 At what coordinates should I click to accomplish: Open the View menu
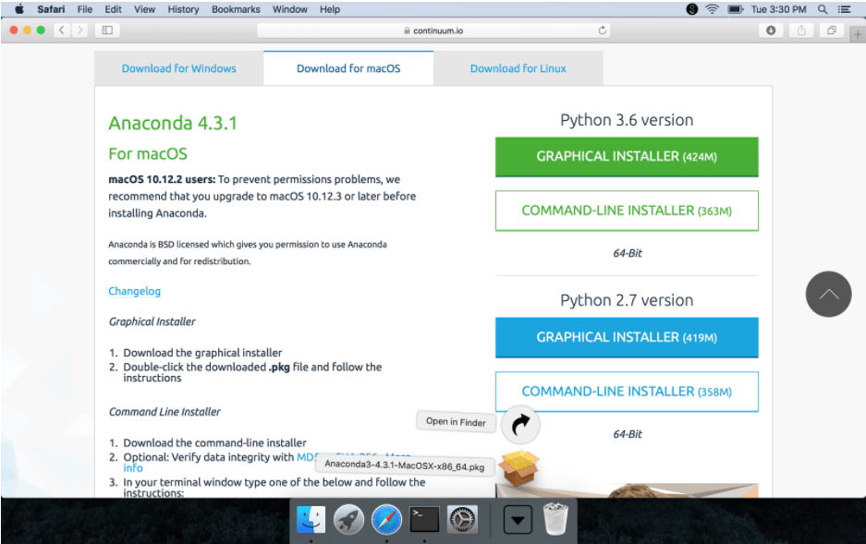click(144, 9)
